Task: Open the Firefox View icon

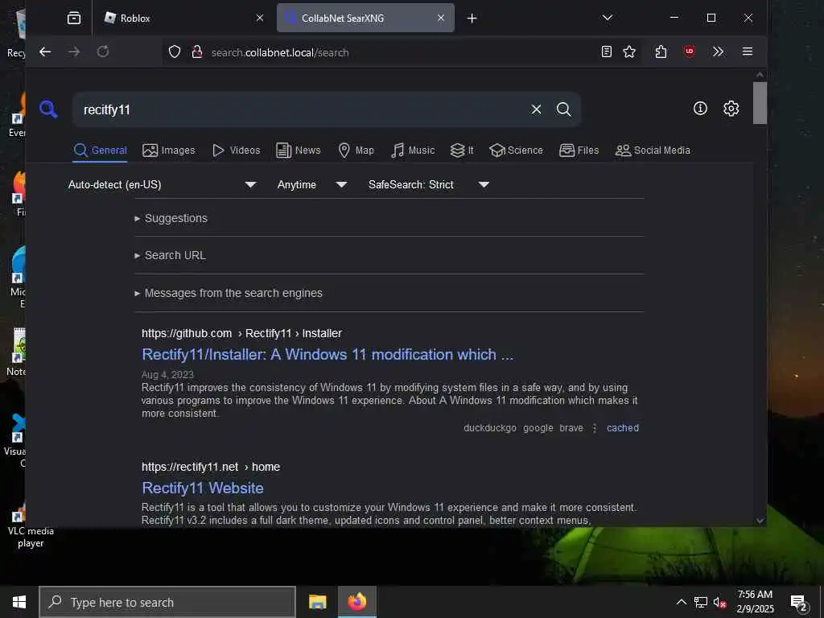Action: [x=74, y=19]
